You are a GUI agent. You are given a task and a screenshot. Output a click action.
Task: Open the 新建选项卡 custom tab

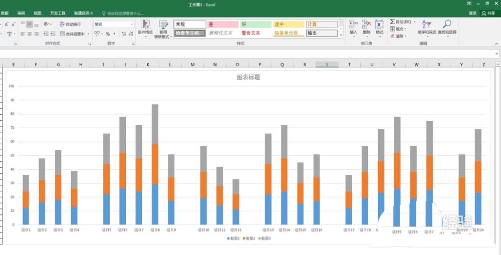point(83,14)
